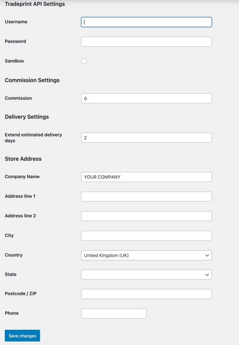Click the Postcode / ZIP field

(x=146, y=294)
